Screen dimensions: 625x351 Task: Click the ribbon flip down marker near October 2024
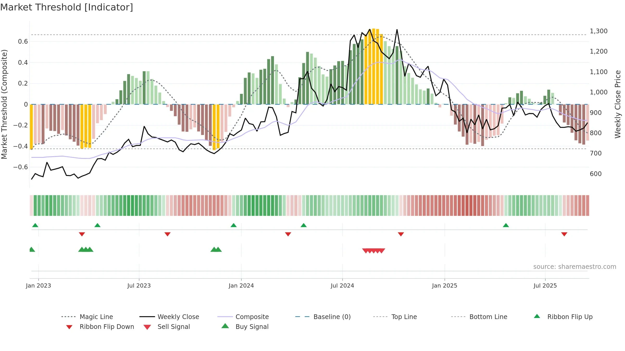(401, 234)
